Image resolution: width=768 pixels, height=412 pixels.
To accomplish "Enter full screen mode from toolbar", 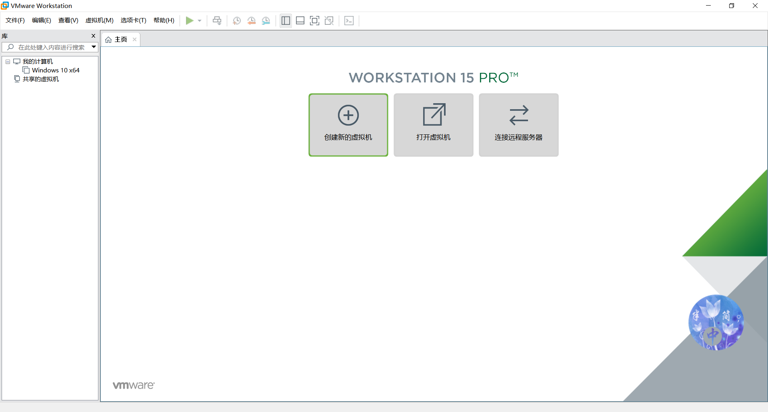I will coord(314,21).
